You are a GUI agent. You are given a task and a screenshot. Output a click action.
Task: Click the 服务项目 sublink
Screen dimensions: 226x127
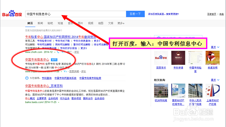point(76,98)
